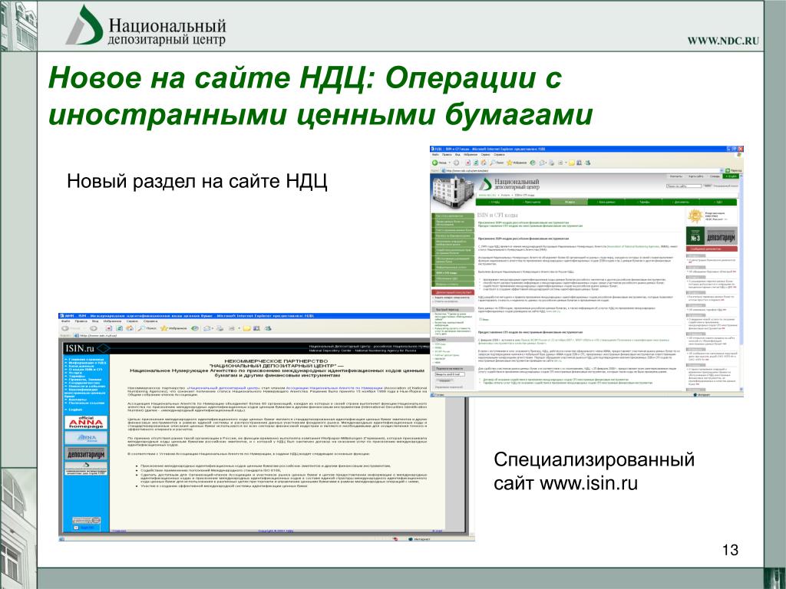Click English link in ISIN.ru sidebar

(x=75, y=410)
